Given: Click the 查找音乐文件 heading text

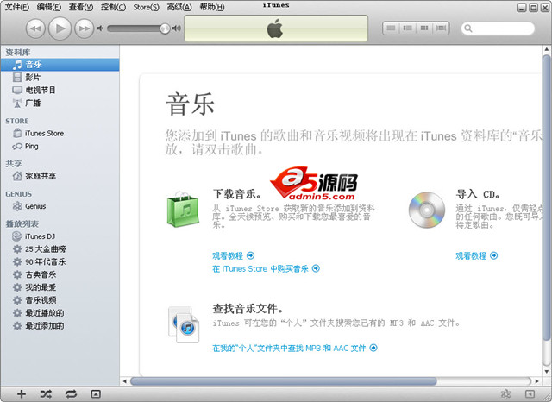Looking at the screenshot, I should (248, 309).
